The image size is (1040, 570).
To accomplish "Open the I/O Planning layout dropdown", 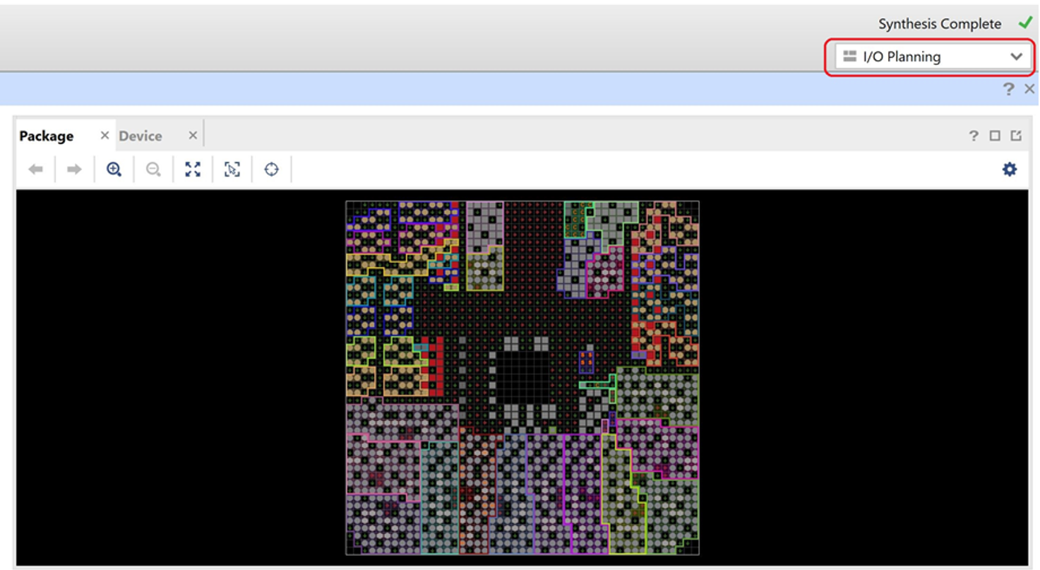I will [x=932, y=57].
